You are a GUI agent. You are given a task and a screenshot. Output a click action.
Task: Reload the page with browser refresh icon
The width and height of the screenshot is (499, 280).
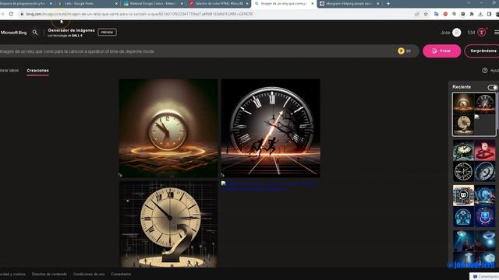pyautogui.click(x=11, y=14)
